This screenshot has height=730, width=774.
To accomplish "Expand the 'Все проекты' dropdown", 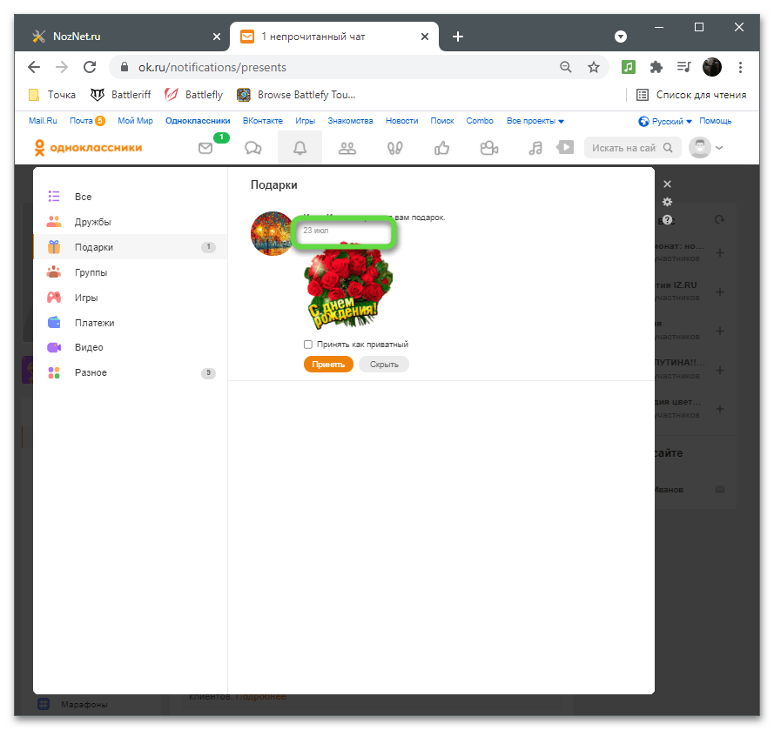I will point(535,121).
